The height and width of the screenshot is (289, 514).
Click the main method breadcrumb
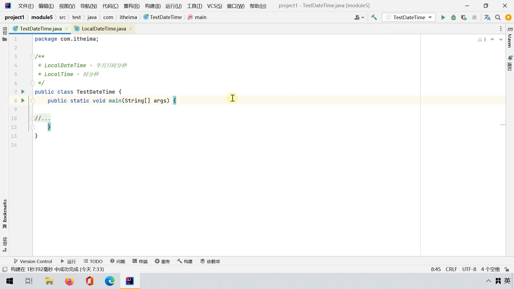[x=197, y=17]
